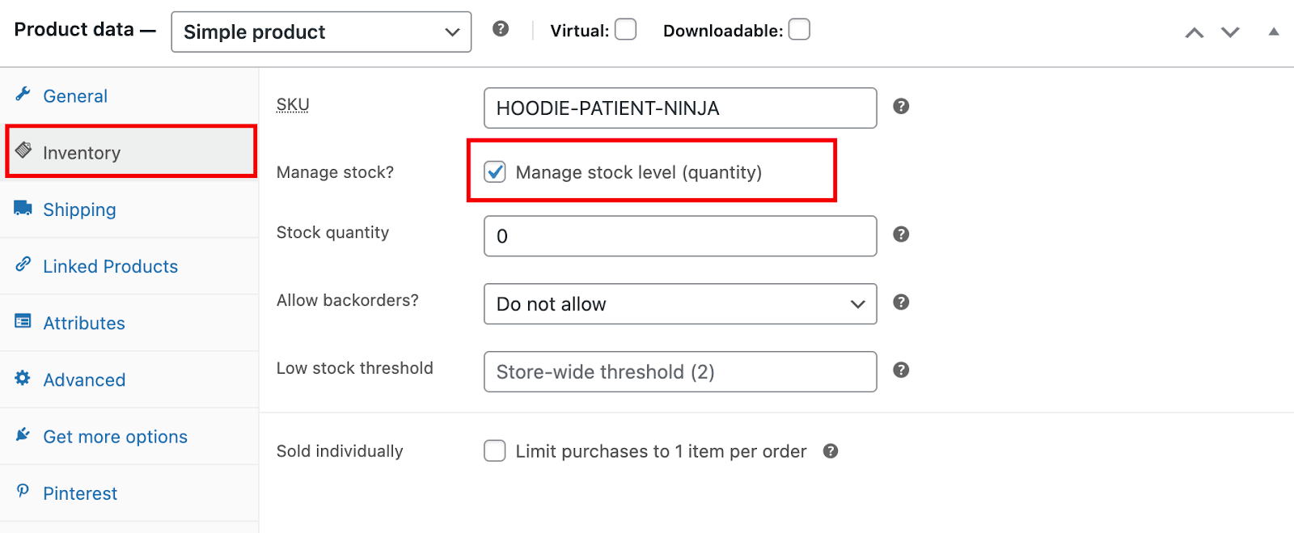Click the gear icon beside Advanced
Viewport: 1294px width, 533px height.
pyautogui.click(x=23, y=379)
